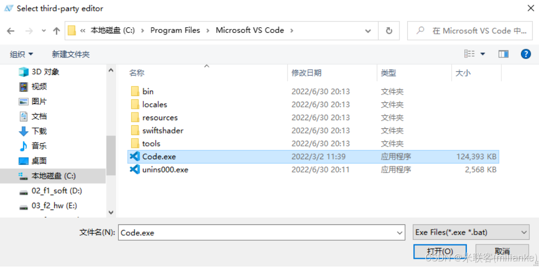539x267 pixels.
Task: Click the 3D 对象 cube icon
Action: coord(23,72)
